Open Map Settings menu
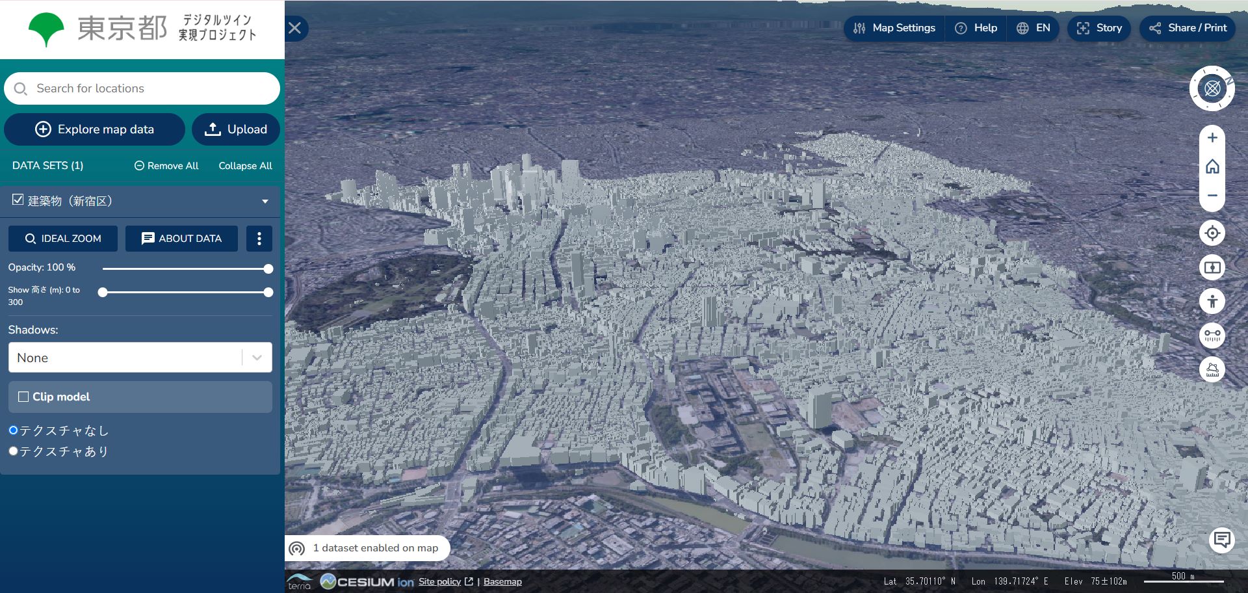1248x593 pixels. (894, 28)
